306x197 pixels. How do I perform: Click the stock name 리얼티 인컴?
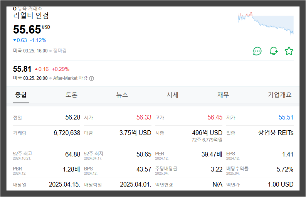(31, 16)
